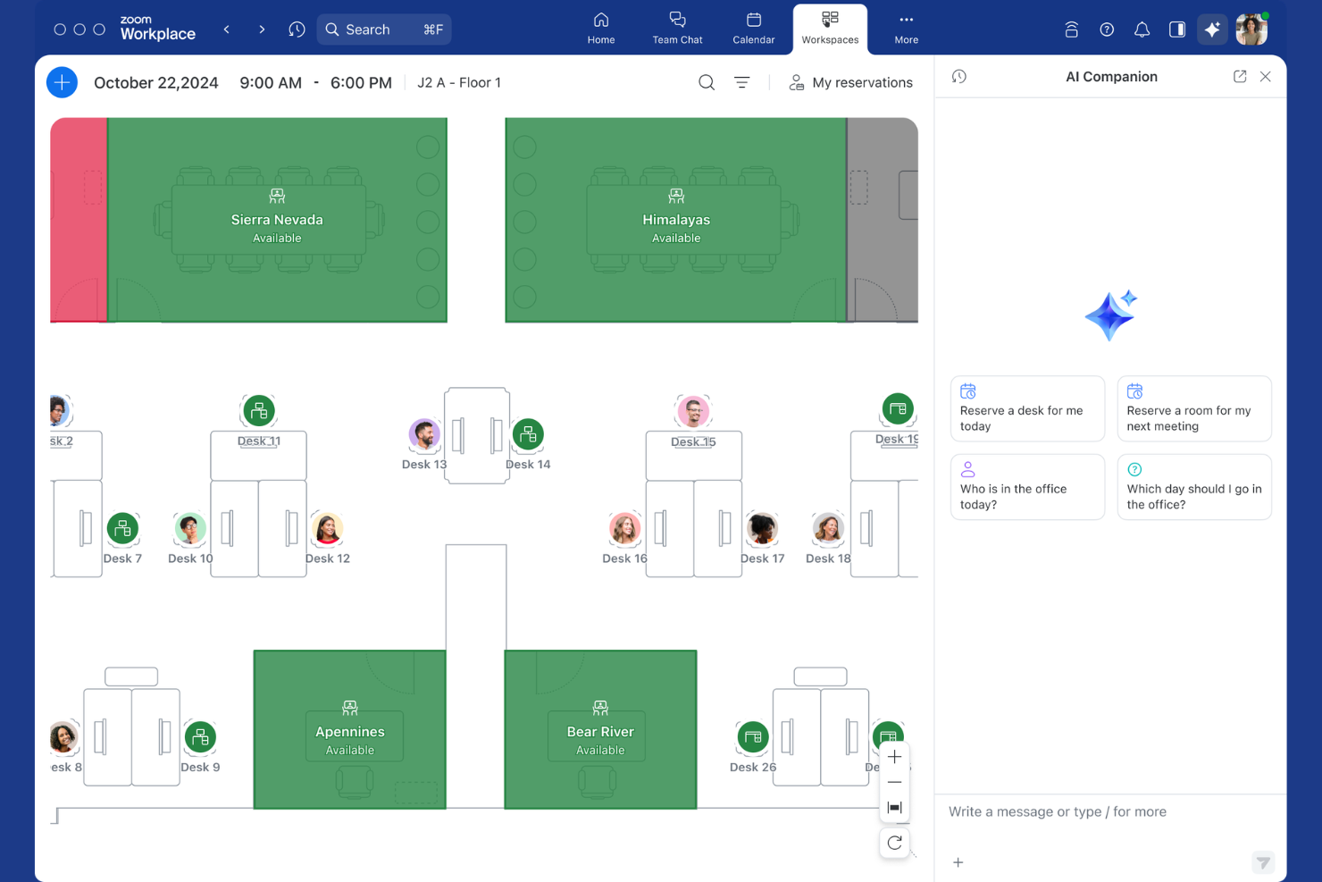Image resolution: width=1322 pixels, height=882 pixels.
Task: Close the AI Companion panel
Action: 1266,77
